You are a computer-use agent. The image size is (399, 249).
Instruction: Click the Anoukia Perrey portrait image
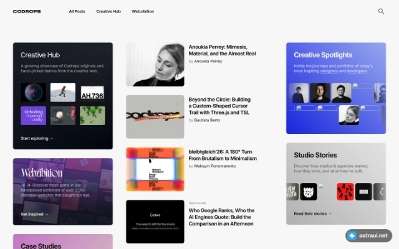155,65
